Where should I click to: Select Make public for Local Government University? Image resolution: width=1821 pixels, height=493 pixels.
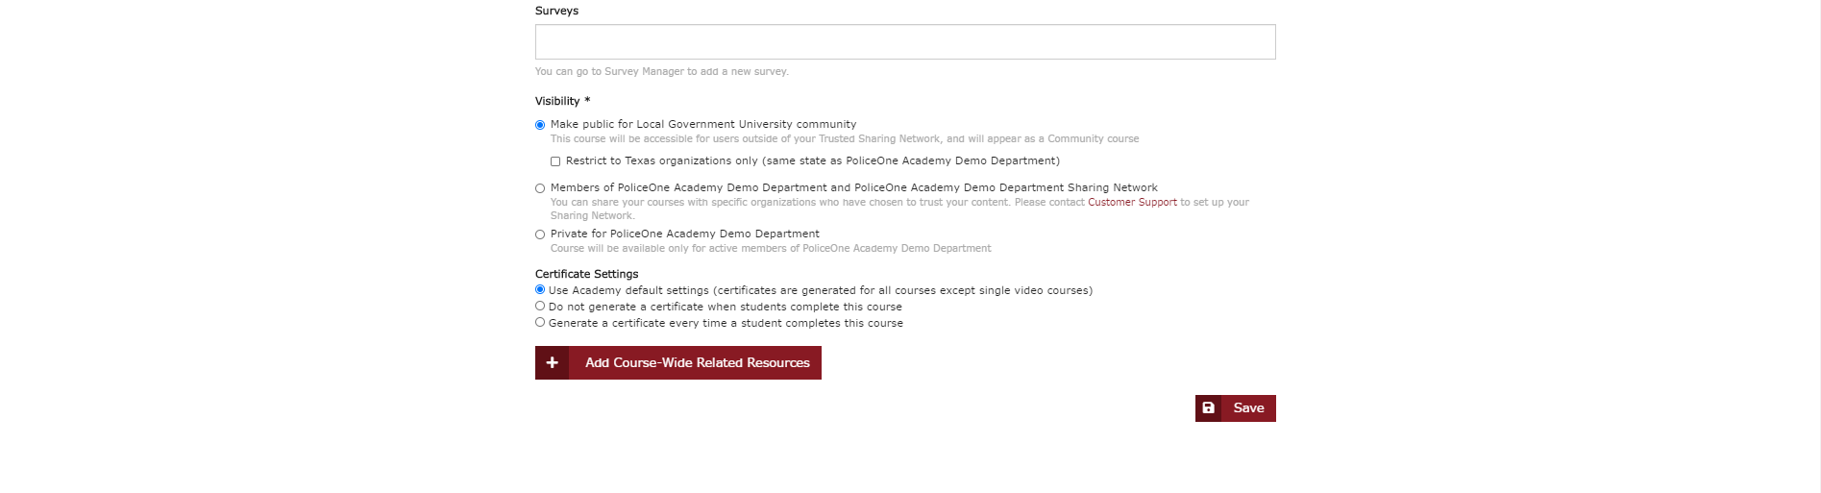tap(540, 125)
